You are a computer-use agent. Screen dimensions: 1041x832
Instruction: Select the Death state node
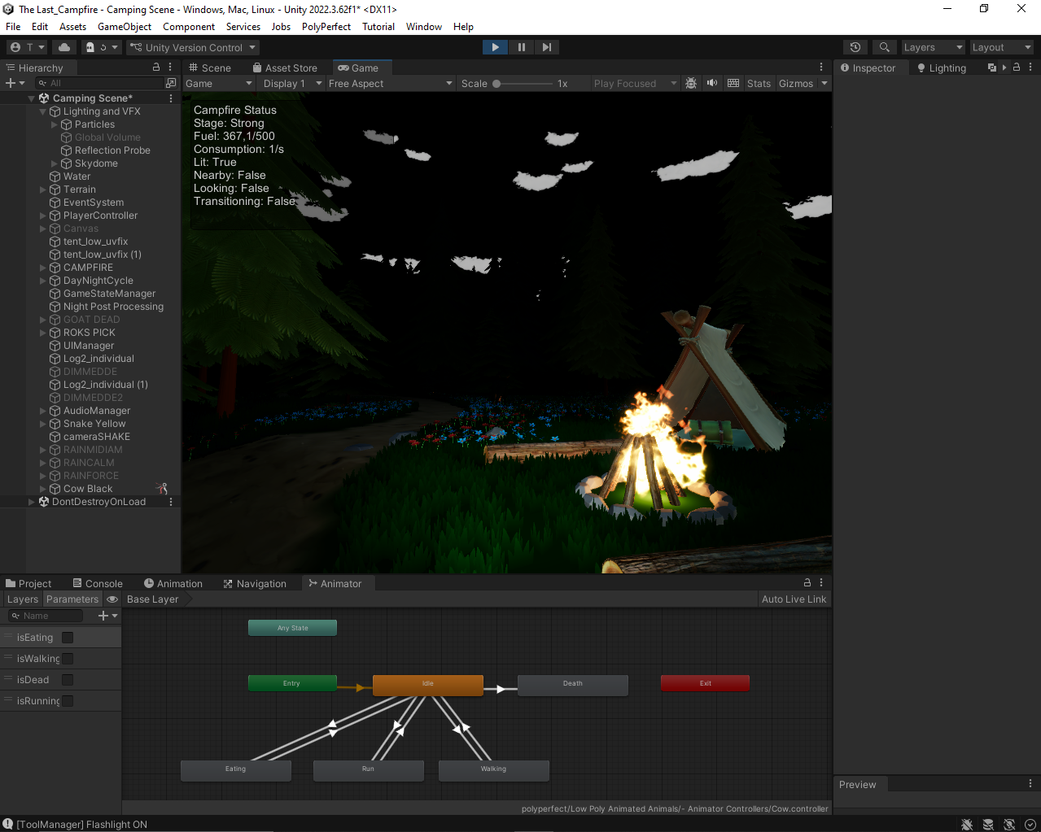coord(573,685)
